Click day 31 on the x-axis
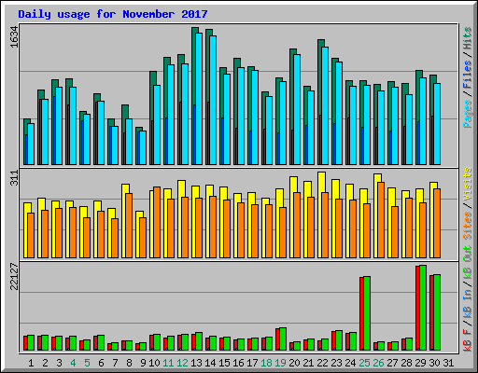Viewport: 478px width, 373px height. click(x=448, y=363)
